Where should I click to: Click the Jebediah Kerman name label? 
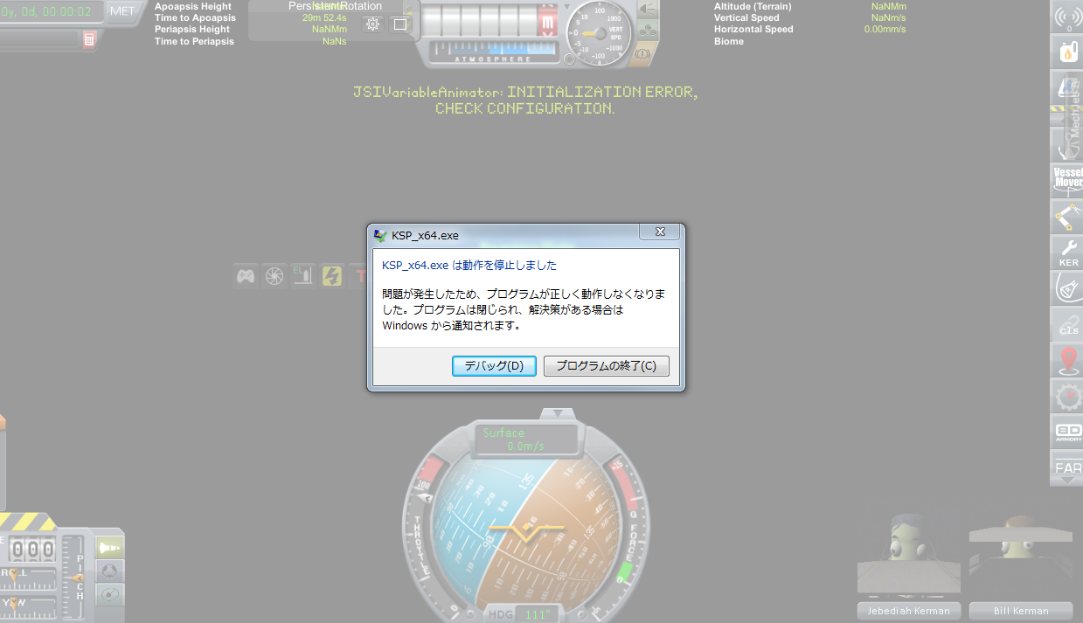(x=909, y=611)
